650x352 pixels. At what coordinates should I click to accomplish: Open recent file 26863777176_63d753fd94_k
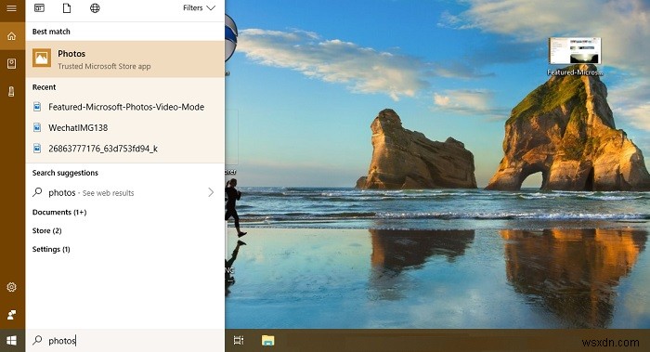[125, 149]
